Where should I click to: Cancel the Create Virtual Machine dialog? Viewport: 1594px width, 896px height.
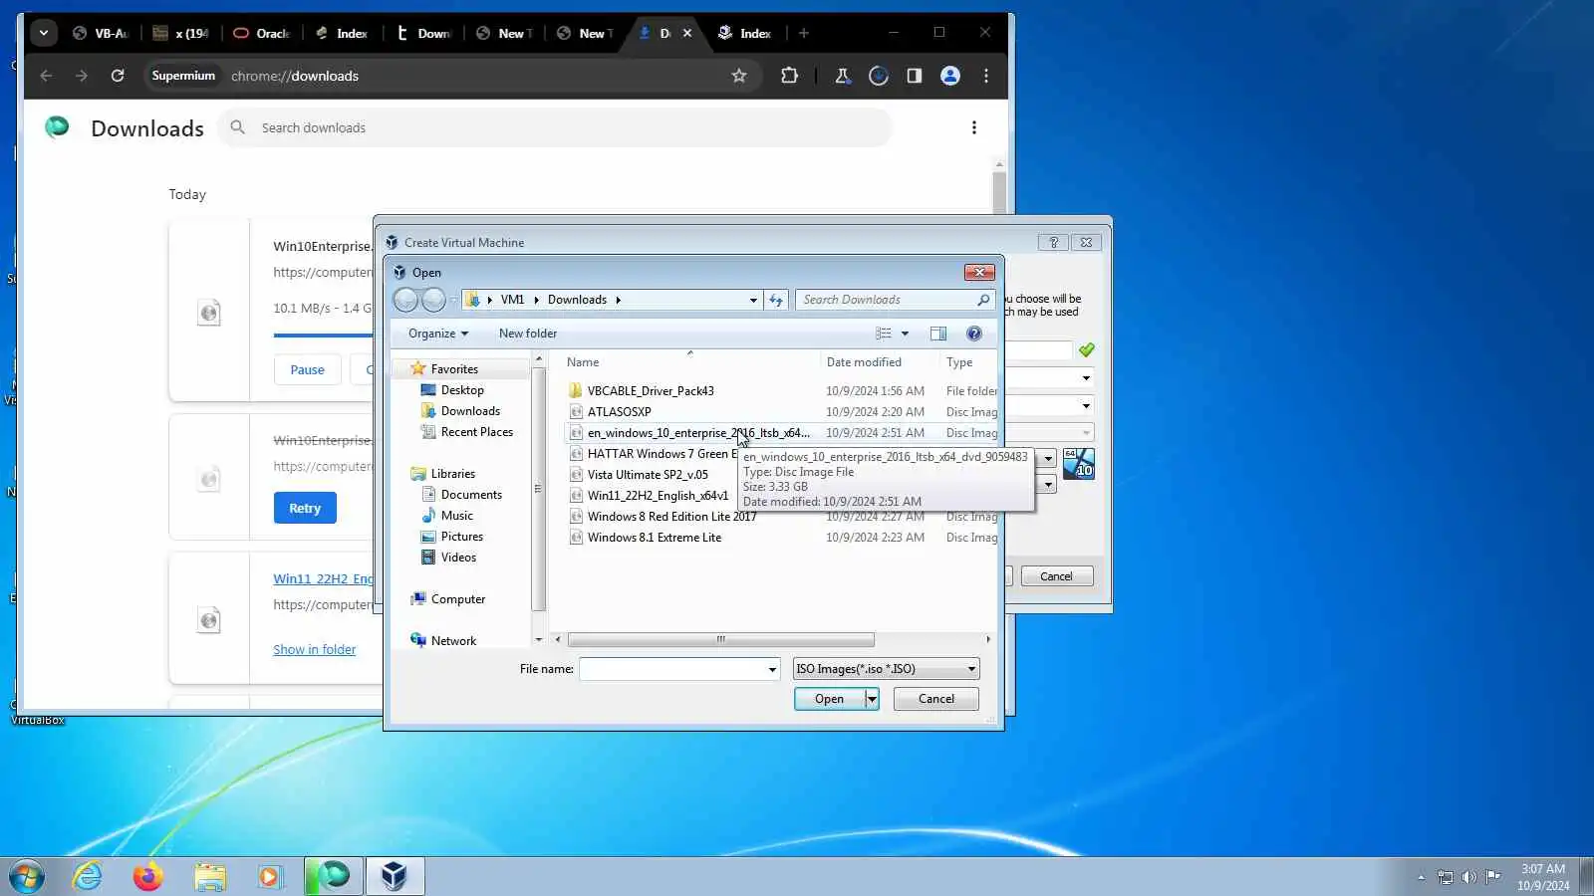(x=1056, y=576)
